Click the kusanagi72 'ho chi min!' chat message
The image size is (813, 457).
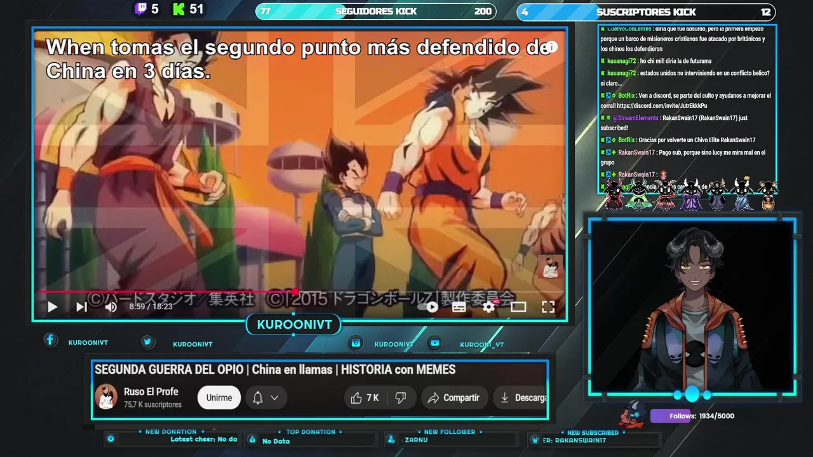pos(656,61)
